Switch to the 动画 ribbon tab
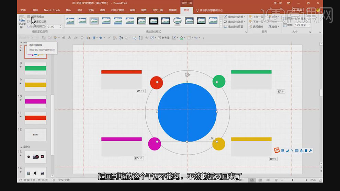Screen dimensions: 340x191 pyautogui.click(x=102, y=10)
